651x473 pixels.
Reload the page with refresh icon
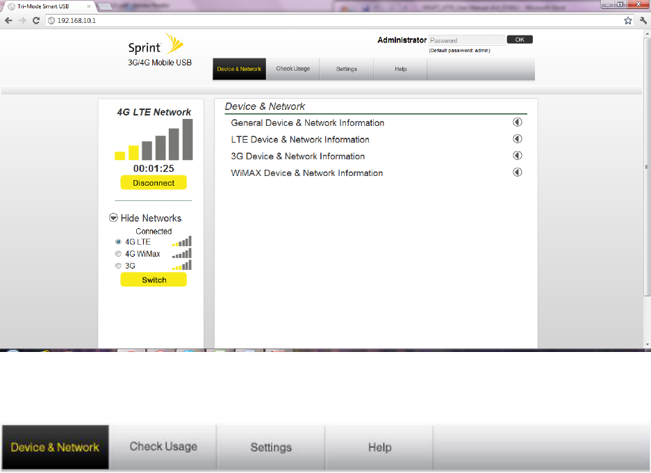[x=36, y=20]
